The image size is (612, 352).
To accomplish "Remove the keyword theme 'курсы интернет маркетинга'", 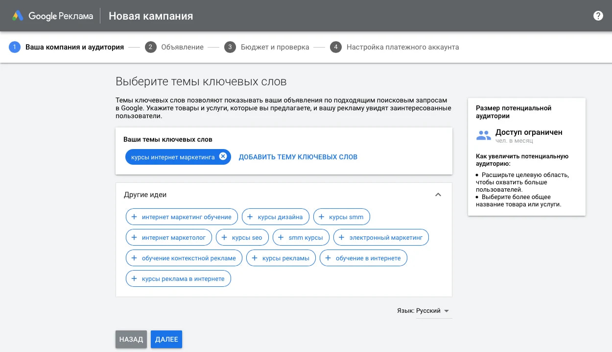I will 223,156.
